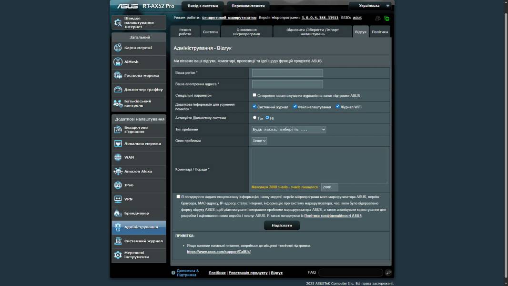Open the Тип проблеми dropdown
Screen dimensions: 508x286
point(289,129)
